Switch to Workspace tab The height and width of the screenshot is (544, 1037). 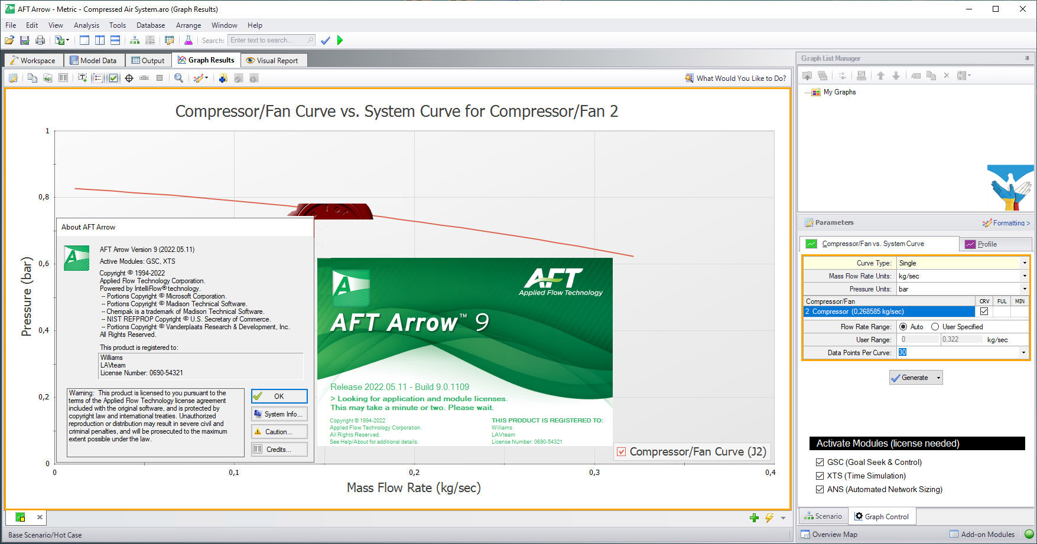(33, 60)
